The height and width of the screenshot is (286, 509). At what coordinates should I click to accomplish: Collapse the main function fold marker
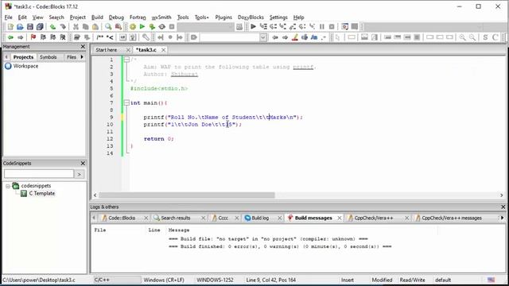(126, 102)
